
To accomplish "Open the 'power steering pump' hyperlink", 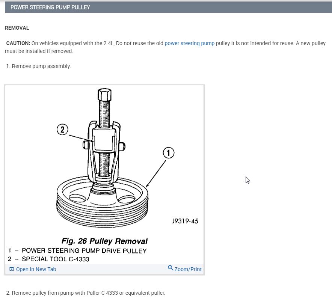I will pyautogui.click(x=189, y=43).
